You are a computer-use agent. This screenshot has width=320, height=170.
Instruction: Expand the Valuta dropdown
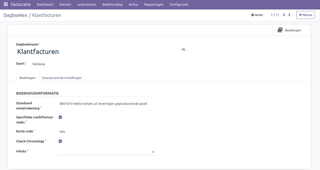pyautogui.click(x=153, y=152)
